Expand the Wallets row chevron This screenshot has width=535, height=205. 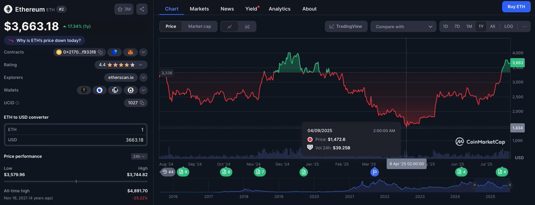pyautogui.click(x=143, y=90)
